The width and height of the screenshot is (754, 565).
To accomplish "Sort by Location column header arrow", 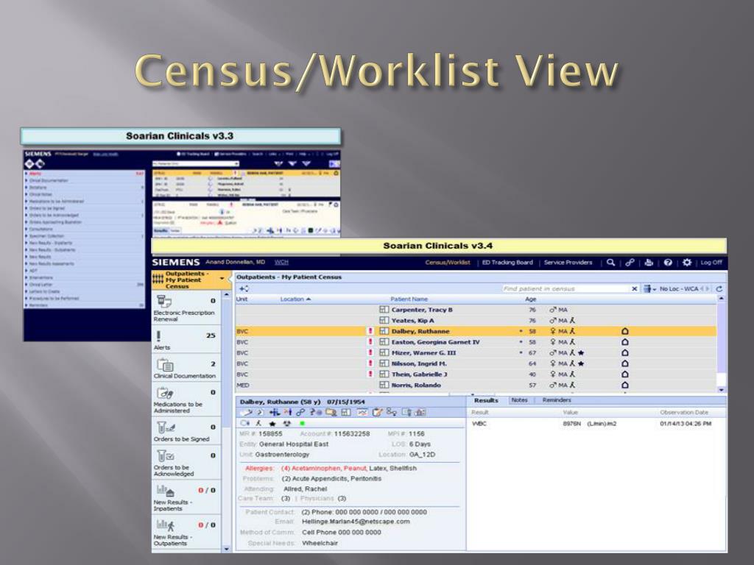I will click(309, 299).
